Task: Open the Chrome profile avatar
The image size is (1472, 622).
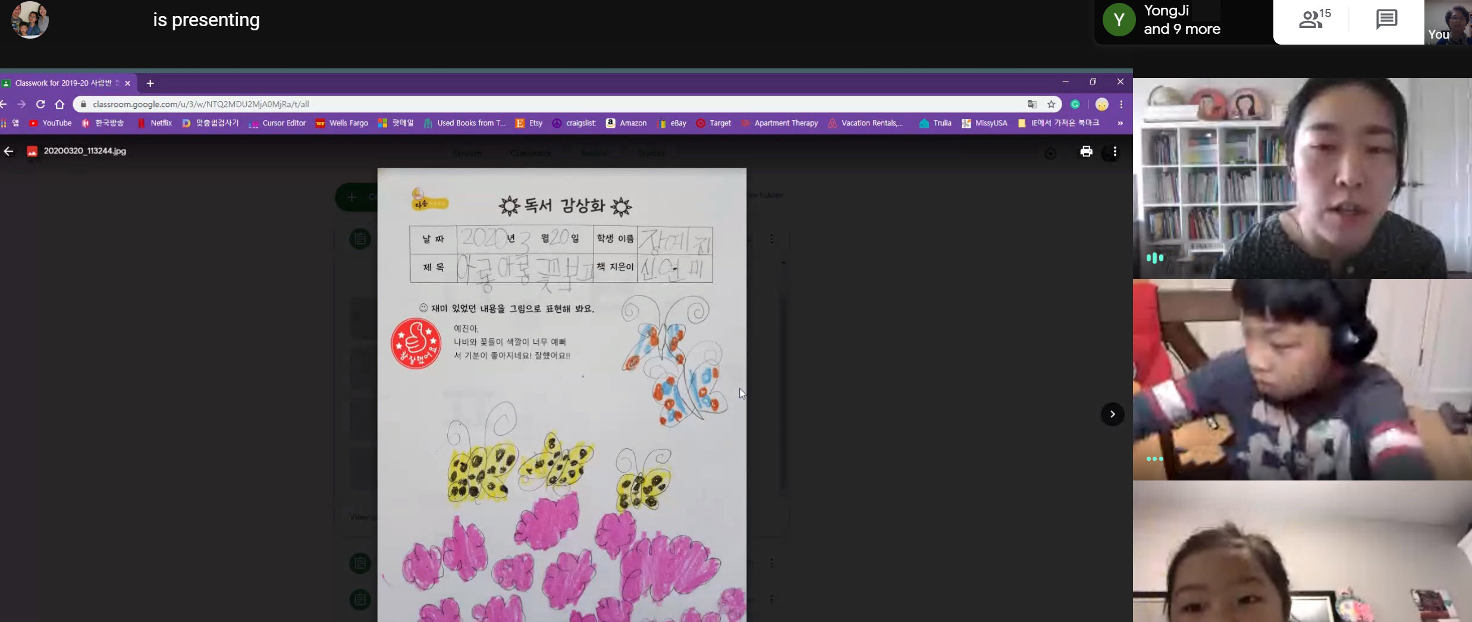Action: point(1101,104)
